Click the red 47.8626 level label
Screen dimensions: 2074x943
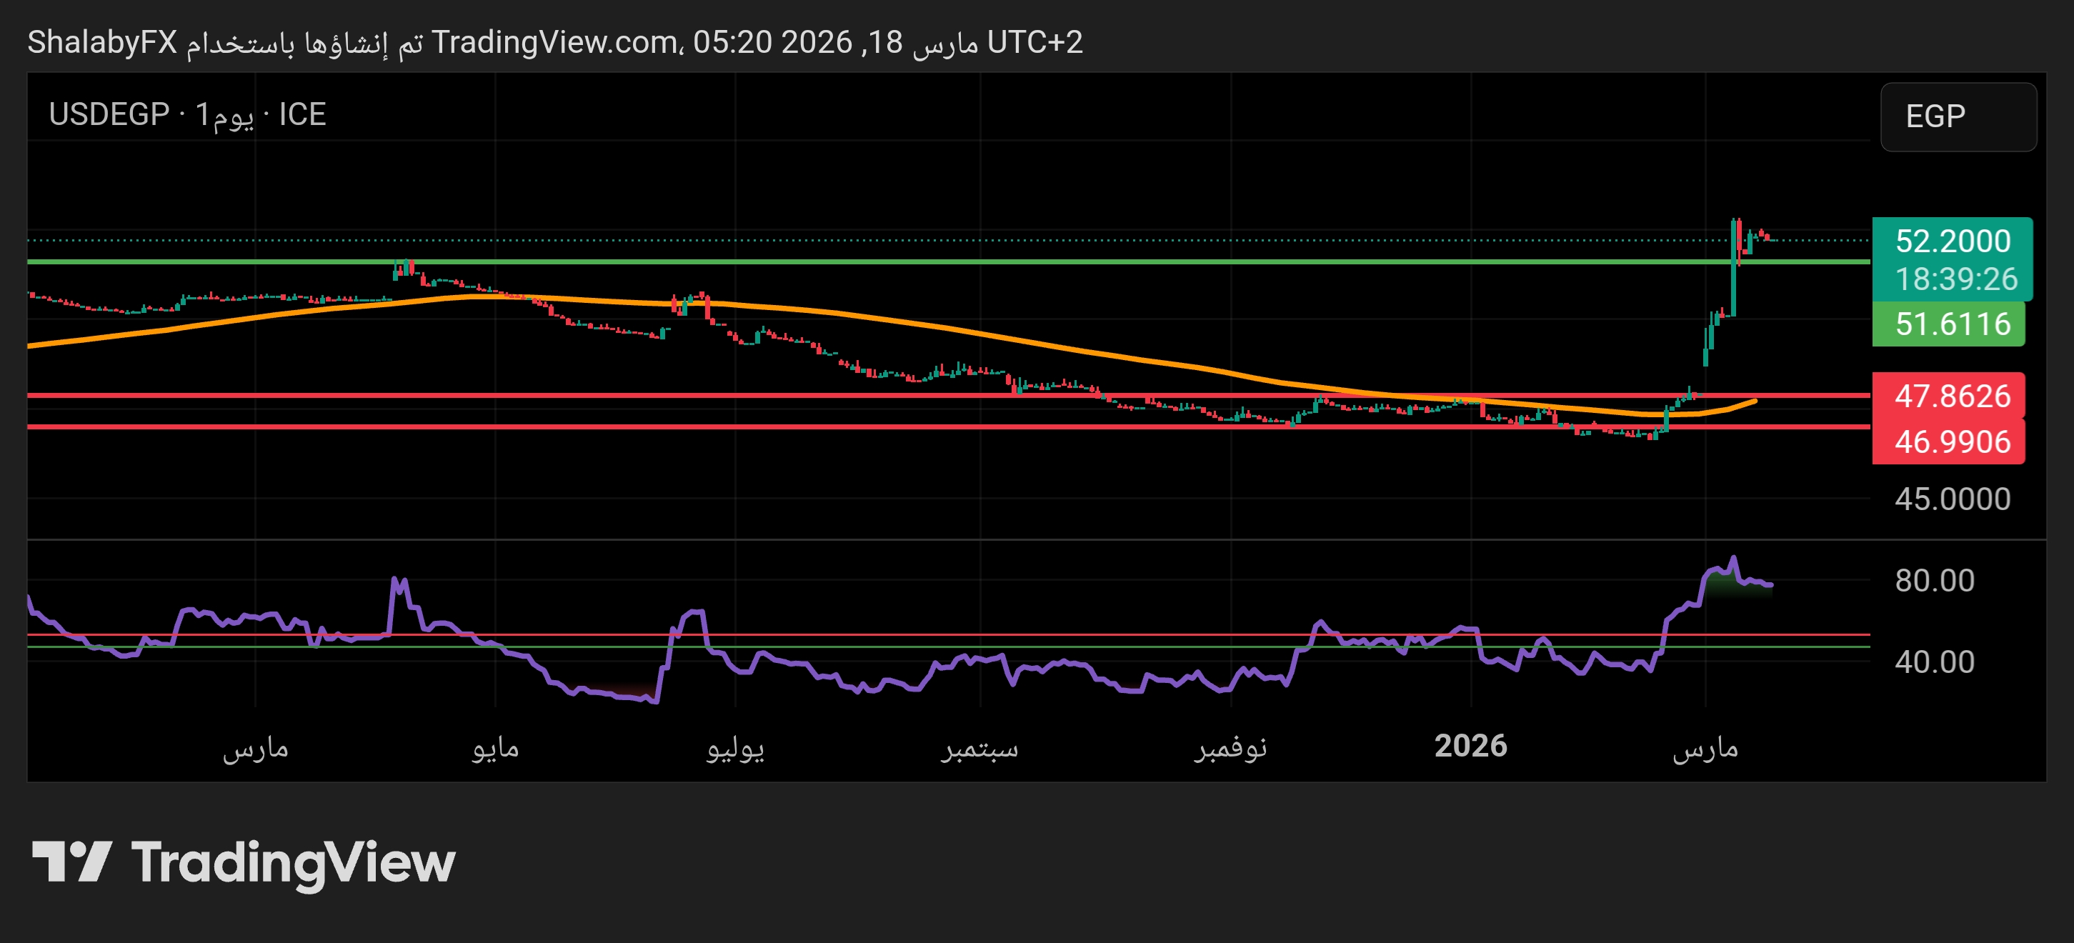tap(1952, 396)
